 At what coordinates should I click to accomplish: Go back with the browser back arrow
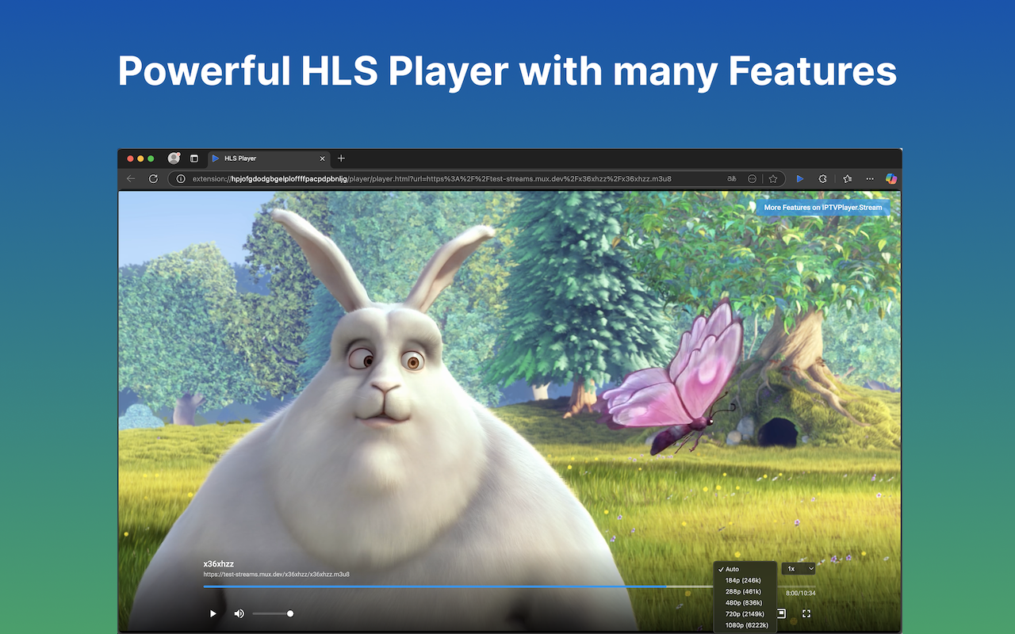131,179
